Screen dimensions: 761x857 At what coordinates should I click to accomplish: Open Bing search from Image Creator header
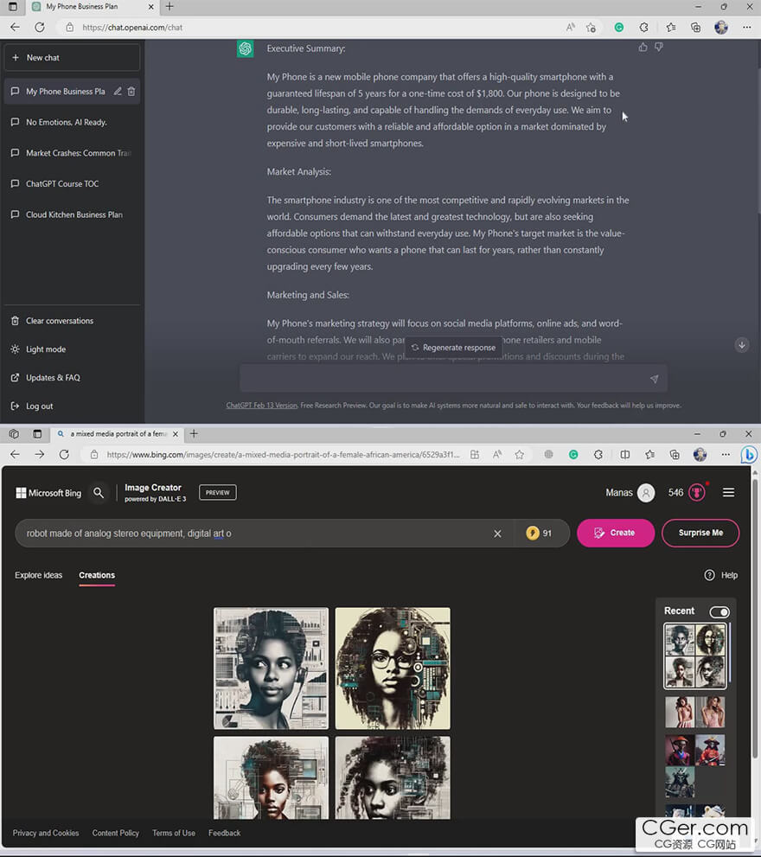coord(99,492)
